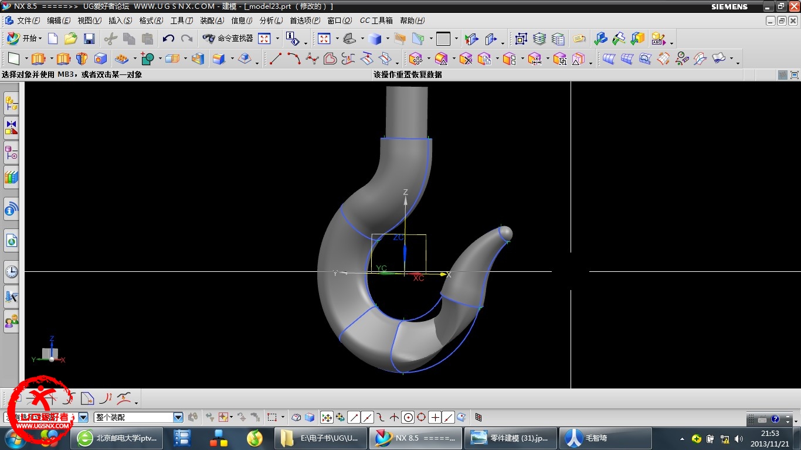Click the volume icon in system tray
801x450 pixels.
coord(738,438)
